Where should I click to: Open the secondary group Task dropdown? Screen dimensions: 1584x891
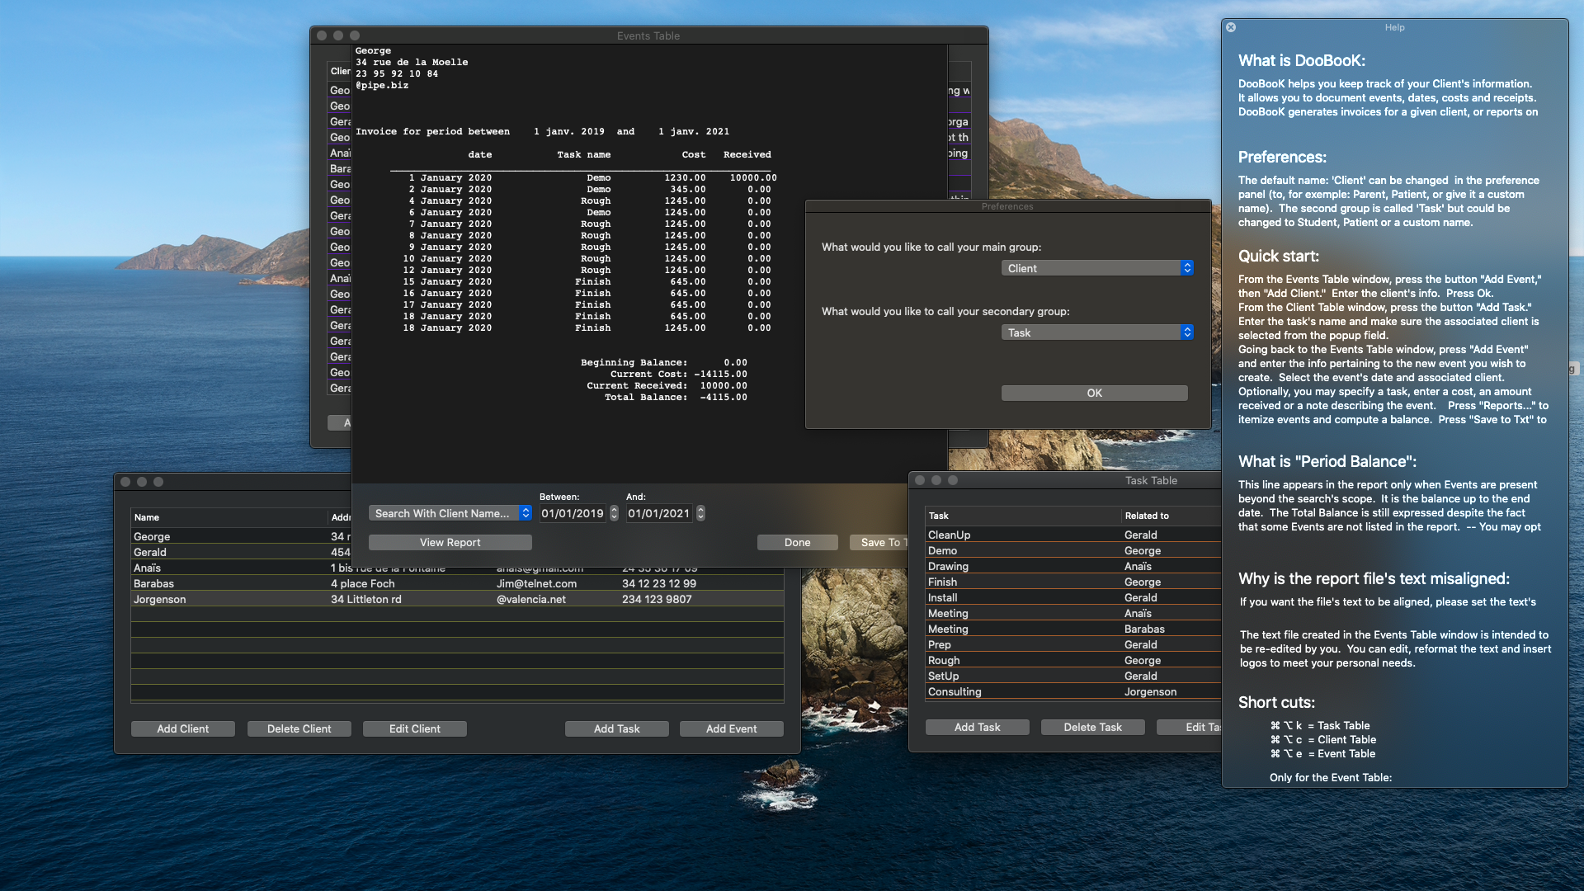pos(1096,332)
